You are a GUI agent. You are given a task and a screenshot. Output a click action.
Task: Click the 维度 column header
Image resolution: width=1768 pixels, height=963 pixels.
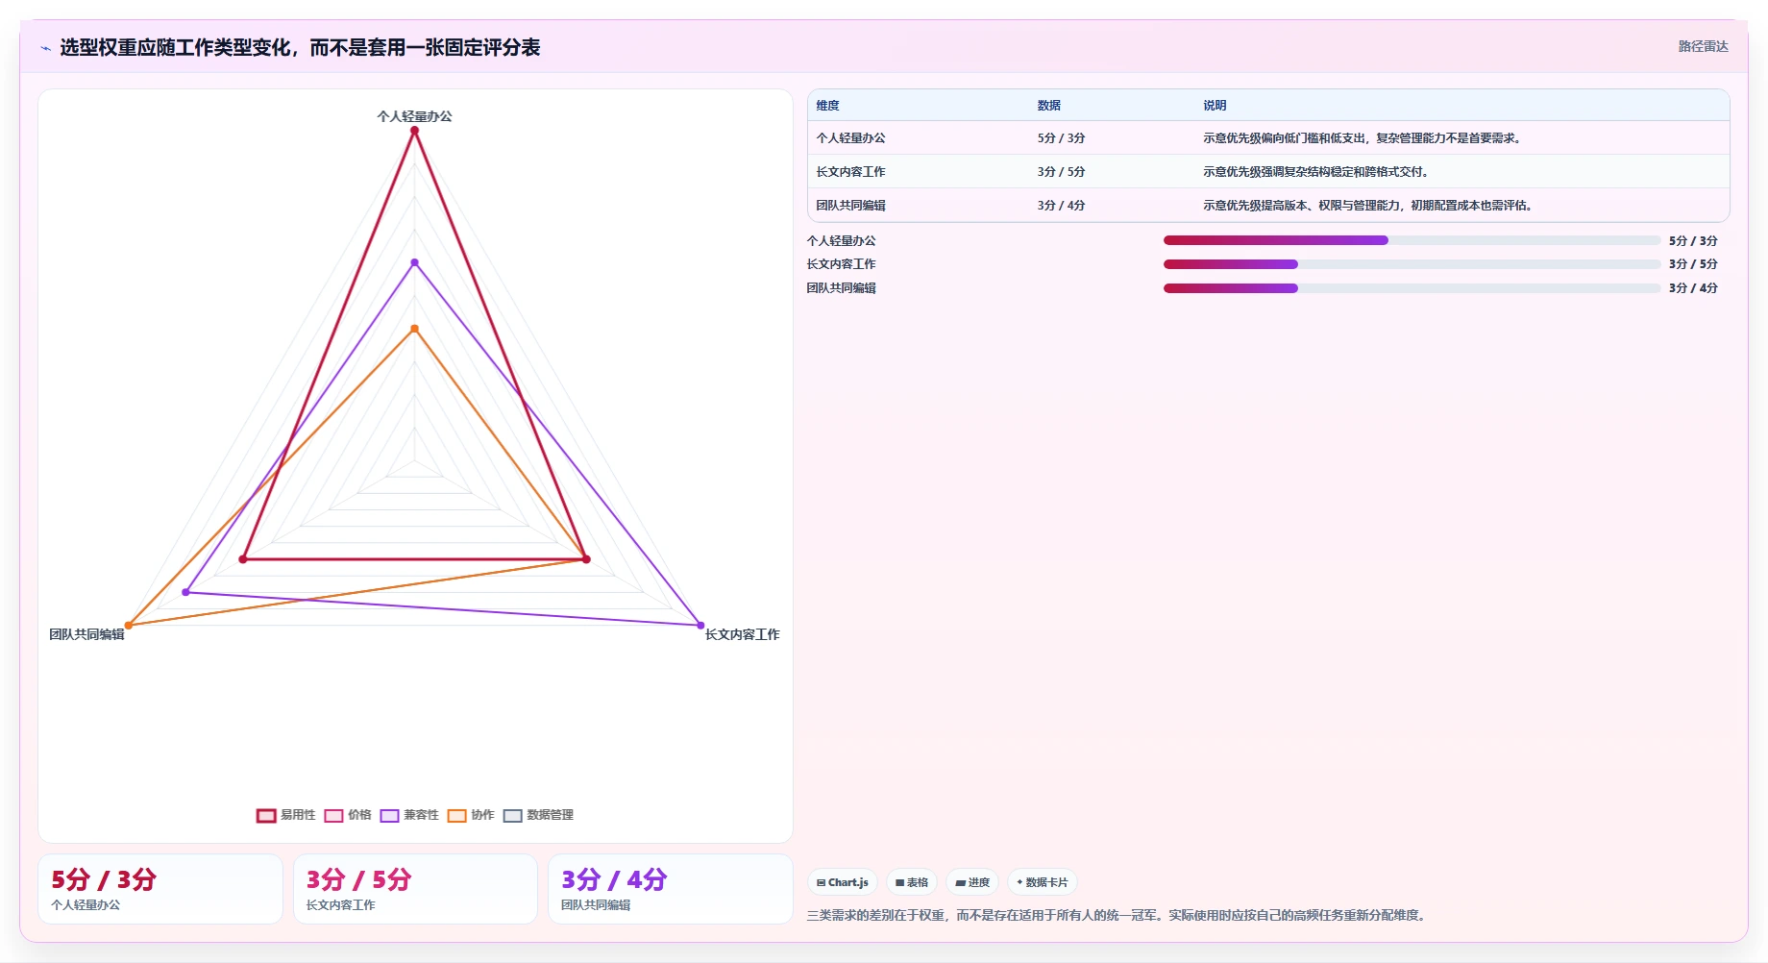(827, 106)
